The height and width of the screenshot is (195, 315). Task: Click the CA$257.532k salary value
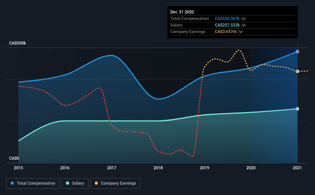[227, 25]
